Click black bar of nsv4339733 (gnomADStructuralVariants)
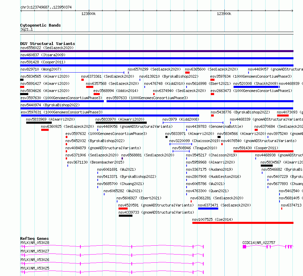 tap(126, 216)
